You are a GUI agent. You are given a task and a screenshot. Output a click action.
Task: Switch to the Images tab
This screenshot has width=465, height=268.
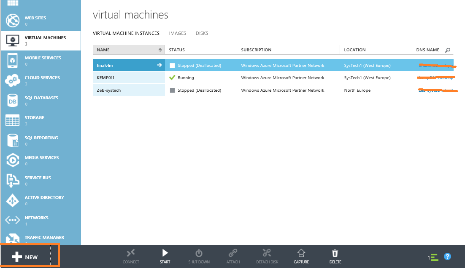pos(178,33)
